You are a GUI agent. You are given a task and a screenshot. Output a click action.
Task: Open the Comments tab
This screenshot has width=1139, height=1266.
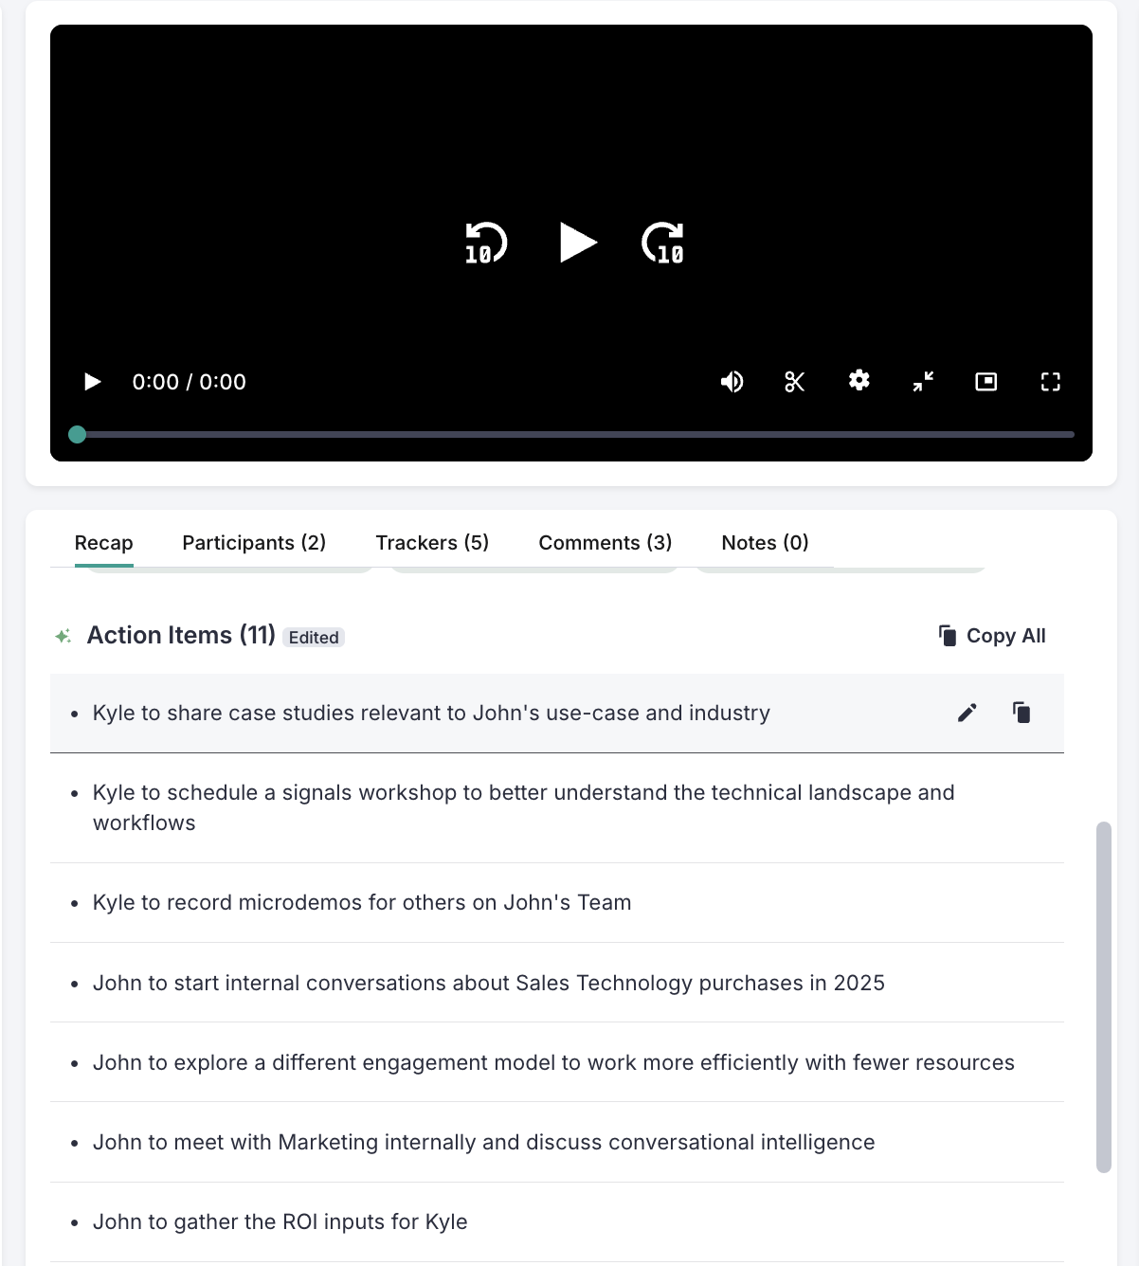[x=605, y=542]
